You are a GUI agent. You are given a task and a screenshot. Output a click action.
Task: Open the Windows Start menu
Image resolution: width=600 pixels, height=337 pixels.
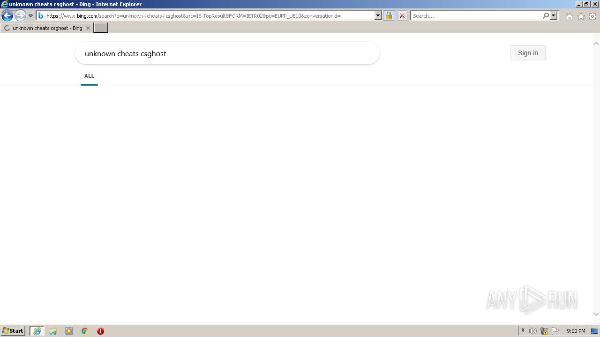(x=13, y=331)
